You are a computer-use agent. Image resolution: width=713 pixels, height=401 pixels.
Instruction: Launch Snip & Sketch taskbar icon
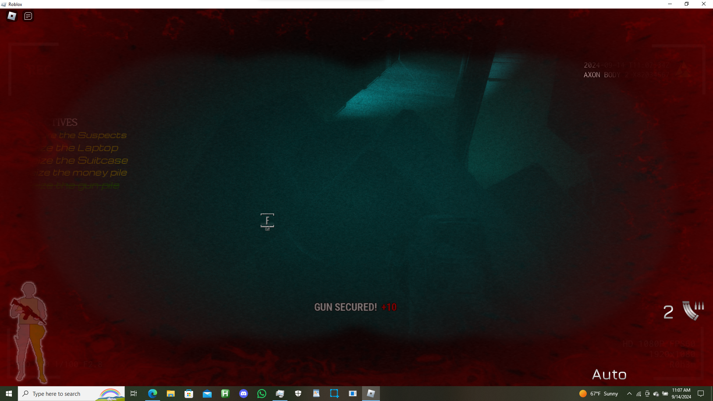(x=334, y=394)
